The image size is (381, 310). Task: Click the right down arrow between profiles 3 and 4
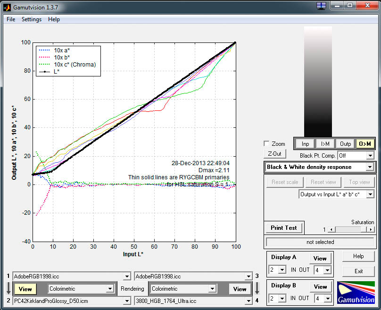click(x=257, y=288)
